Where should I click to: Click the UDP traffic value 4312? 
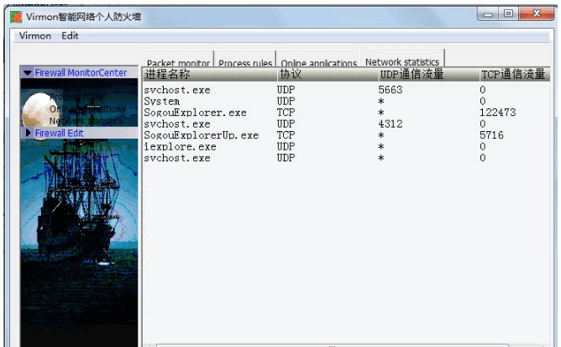(x=391, y=124)
